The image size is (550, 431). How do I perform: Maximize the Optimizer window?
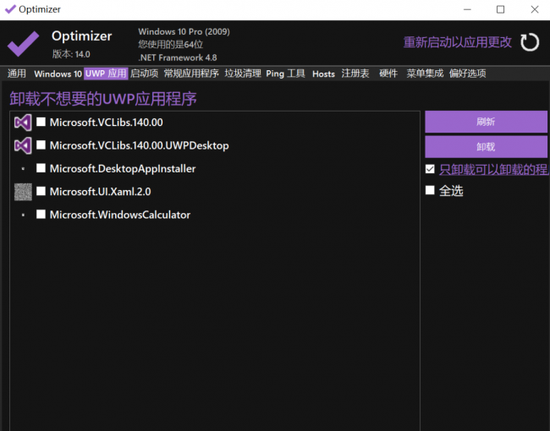point(501,9)
